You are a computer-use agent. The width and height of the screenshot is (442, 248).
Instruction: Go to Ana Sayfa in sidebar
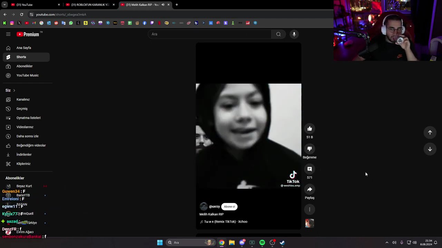pyautogui.click(x=26, y=48)
